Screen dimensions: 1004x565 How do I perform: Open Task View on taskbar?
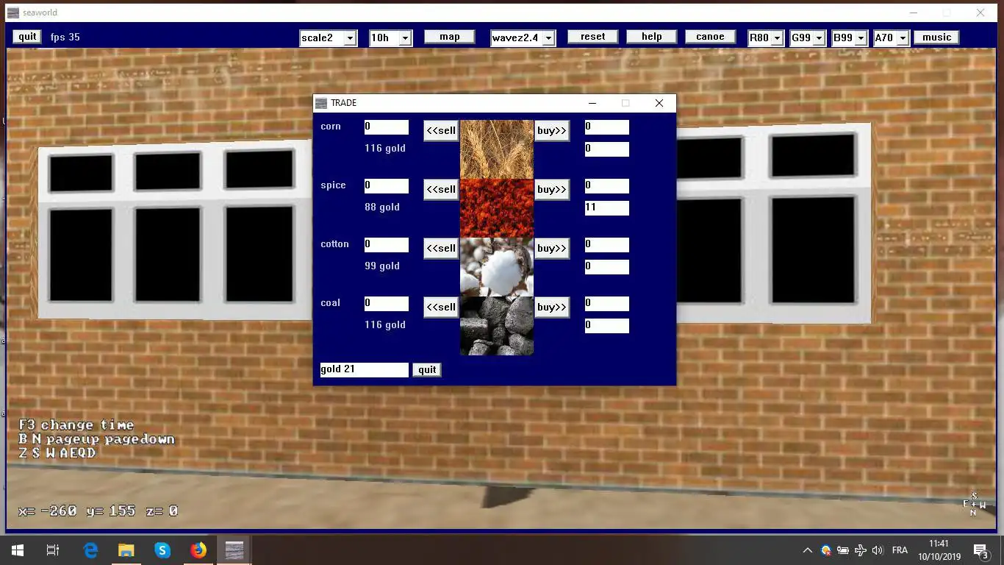[x=53, y=550]
